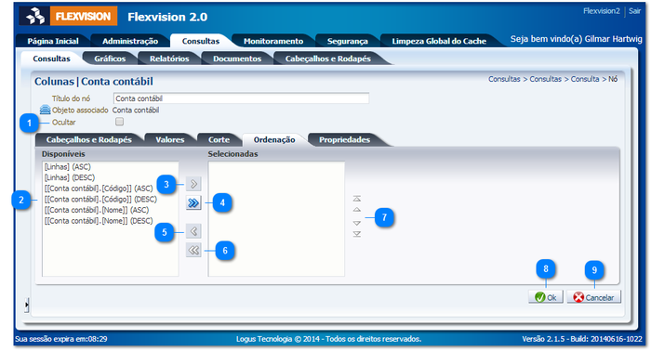Confirm with the Ok button
Viewport: 651px width, 351px height.
[546, 297]
